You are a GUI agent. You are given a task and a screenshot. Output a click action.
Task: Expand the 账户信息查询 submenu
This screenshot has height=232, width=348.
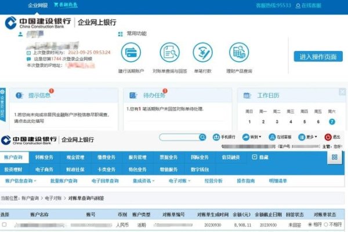click(21, 181)
